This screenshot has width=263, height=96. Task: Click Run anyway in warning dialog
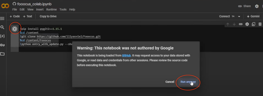[x=188, y=82]
